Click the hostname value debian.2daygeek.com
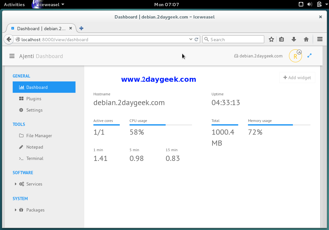 [129, 103]
